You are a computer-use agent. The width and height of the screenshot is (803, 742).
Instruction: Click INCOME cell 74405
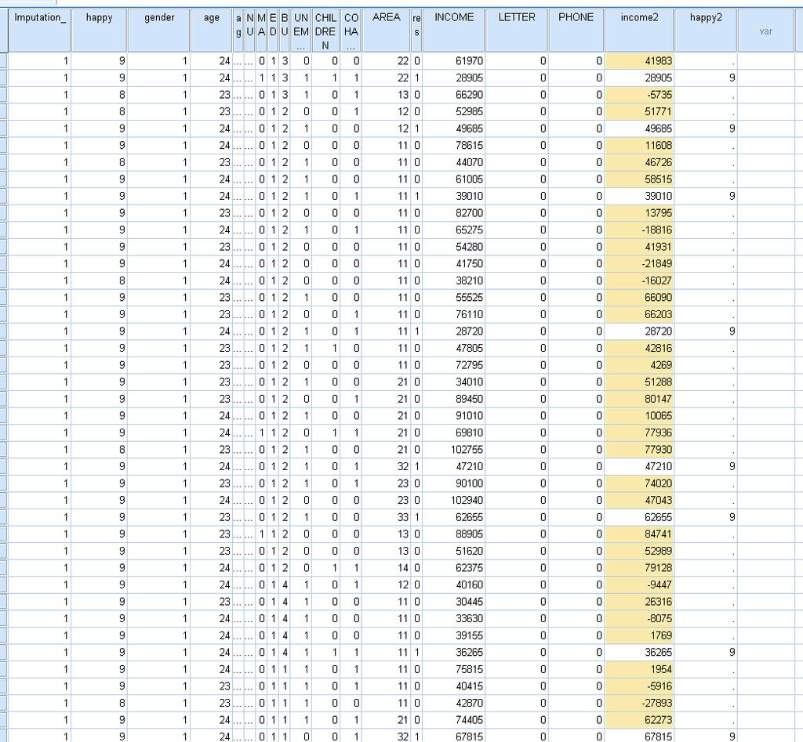click(x=454, y=719)
